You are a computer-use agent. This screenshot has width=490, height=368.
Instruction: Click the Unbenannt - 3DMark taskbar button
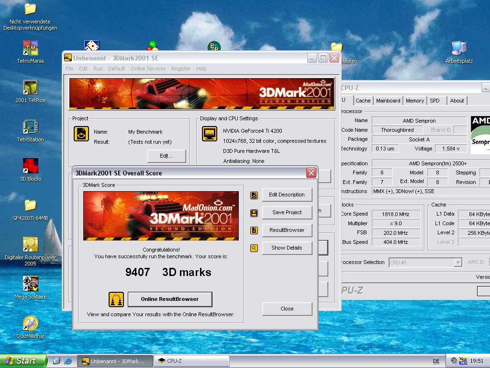(115, 361)
